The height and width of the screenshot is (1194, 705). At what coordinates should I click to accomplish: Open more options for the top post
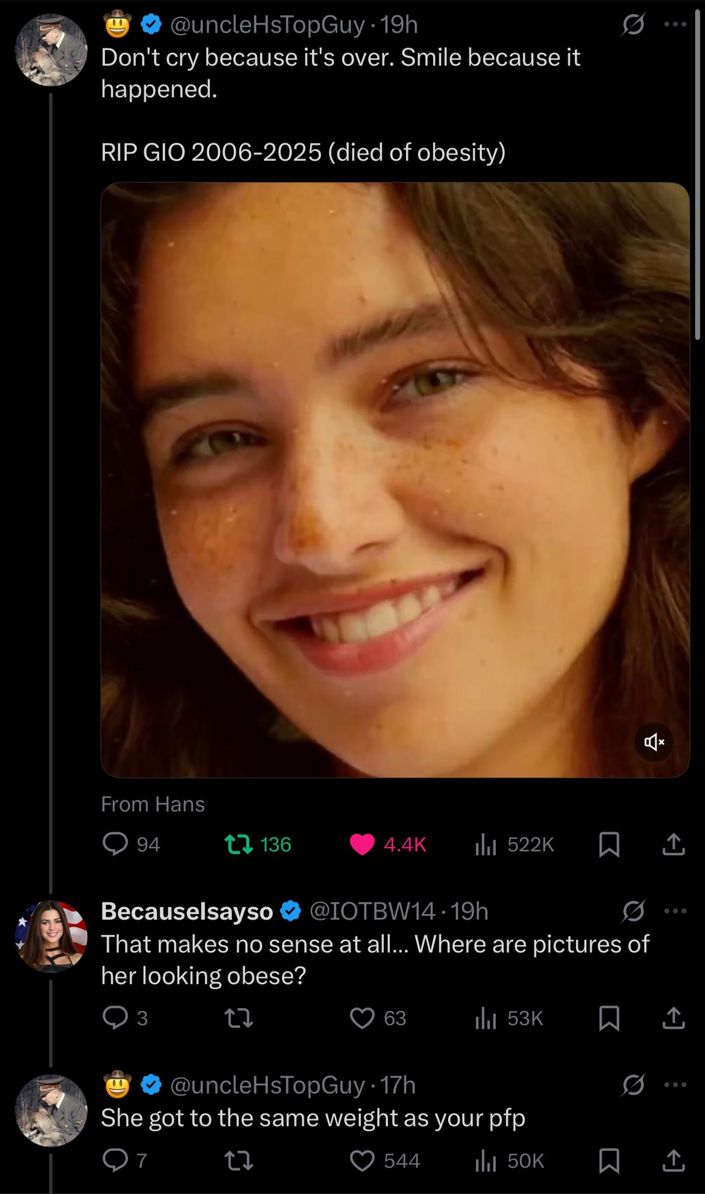click(x=675, y=24)
